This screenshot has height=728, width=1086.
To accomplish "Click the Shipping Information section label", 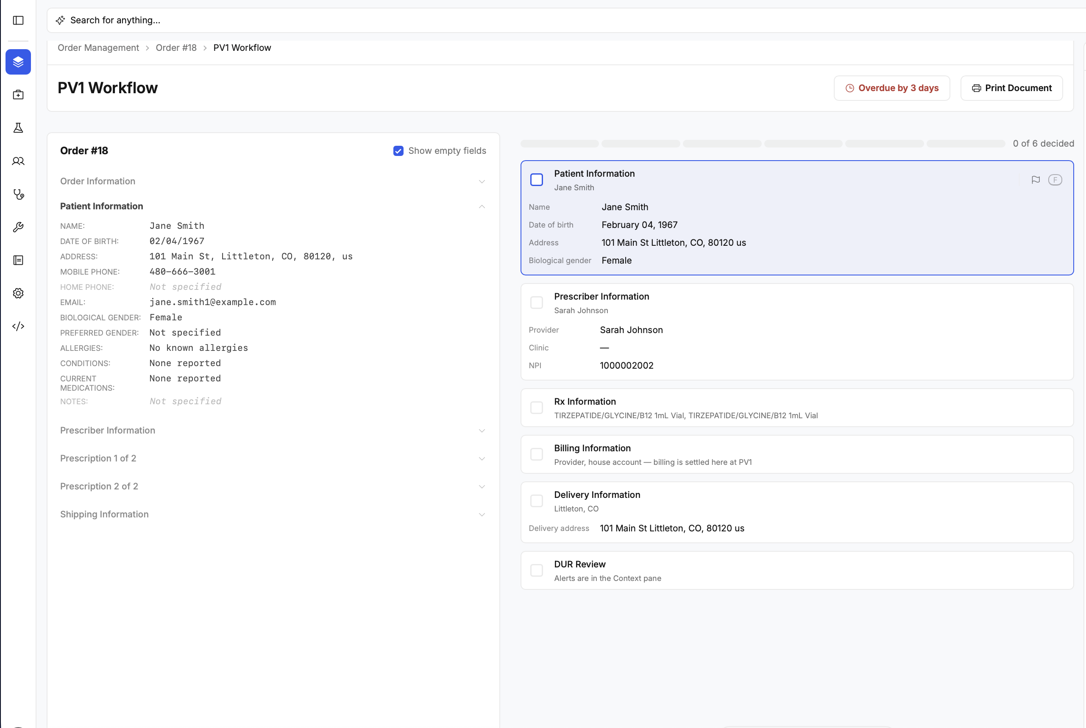I will pyautogui.click(x=104, y=514).
